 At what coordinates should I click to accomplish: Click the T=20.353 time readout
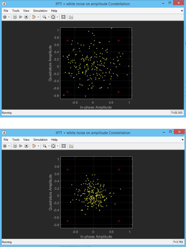coord(177,113)
